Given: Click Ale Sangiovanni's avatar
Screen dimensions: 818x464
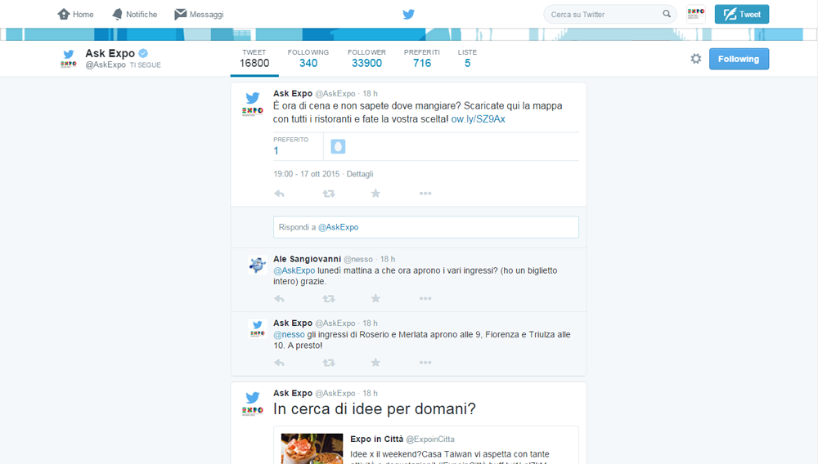Looking at the screenshot, I should pos(257,265).
